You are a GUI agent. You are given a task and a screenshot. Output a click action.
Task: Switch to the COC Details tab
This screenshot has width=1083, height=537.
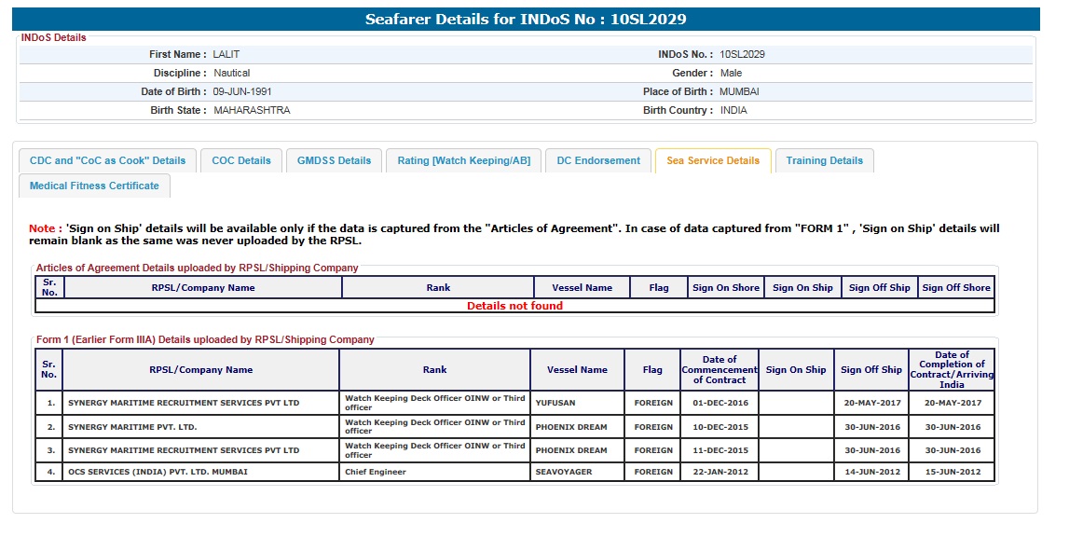(241, 160)
